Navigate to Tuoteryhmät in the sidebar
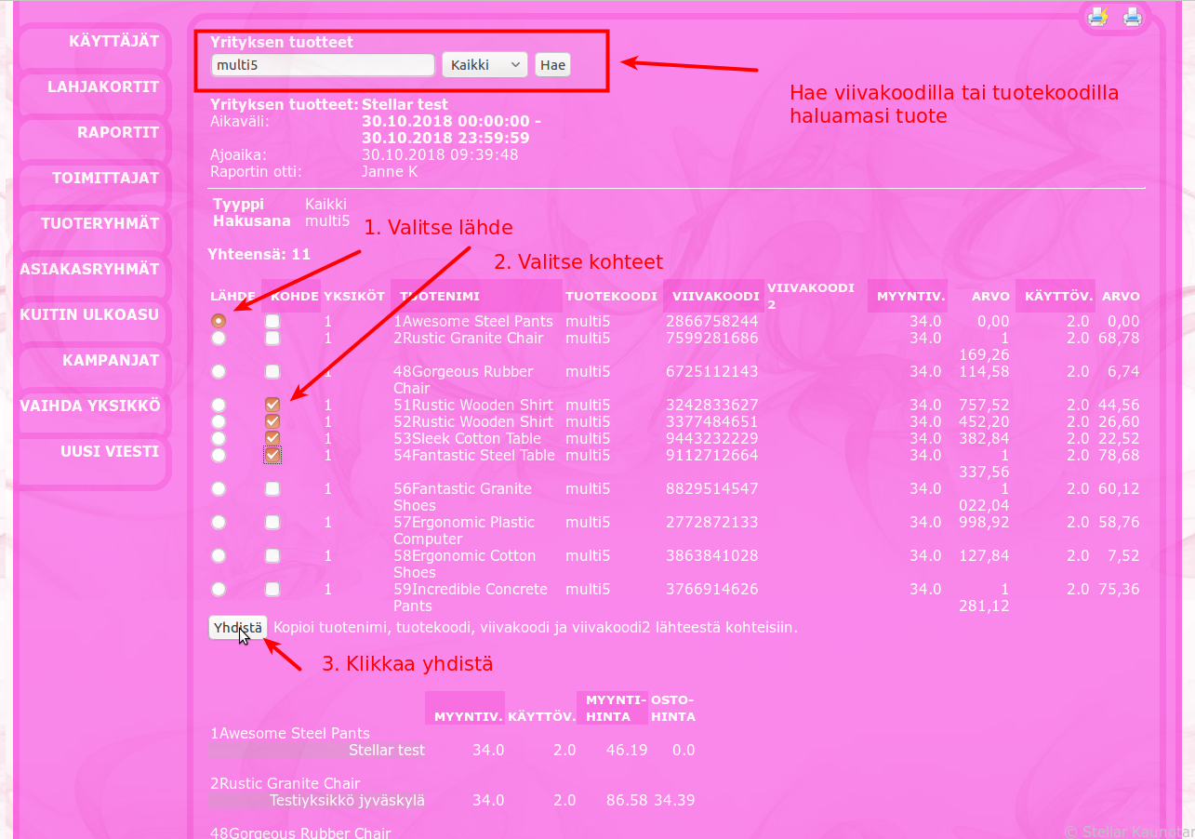Viewport: 1195px width, 839px height. tap(100, 223)
